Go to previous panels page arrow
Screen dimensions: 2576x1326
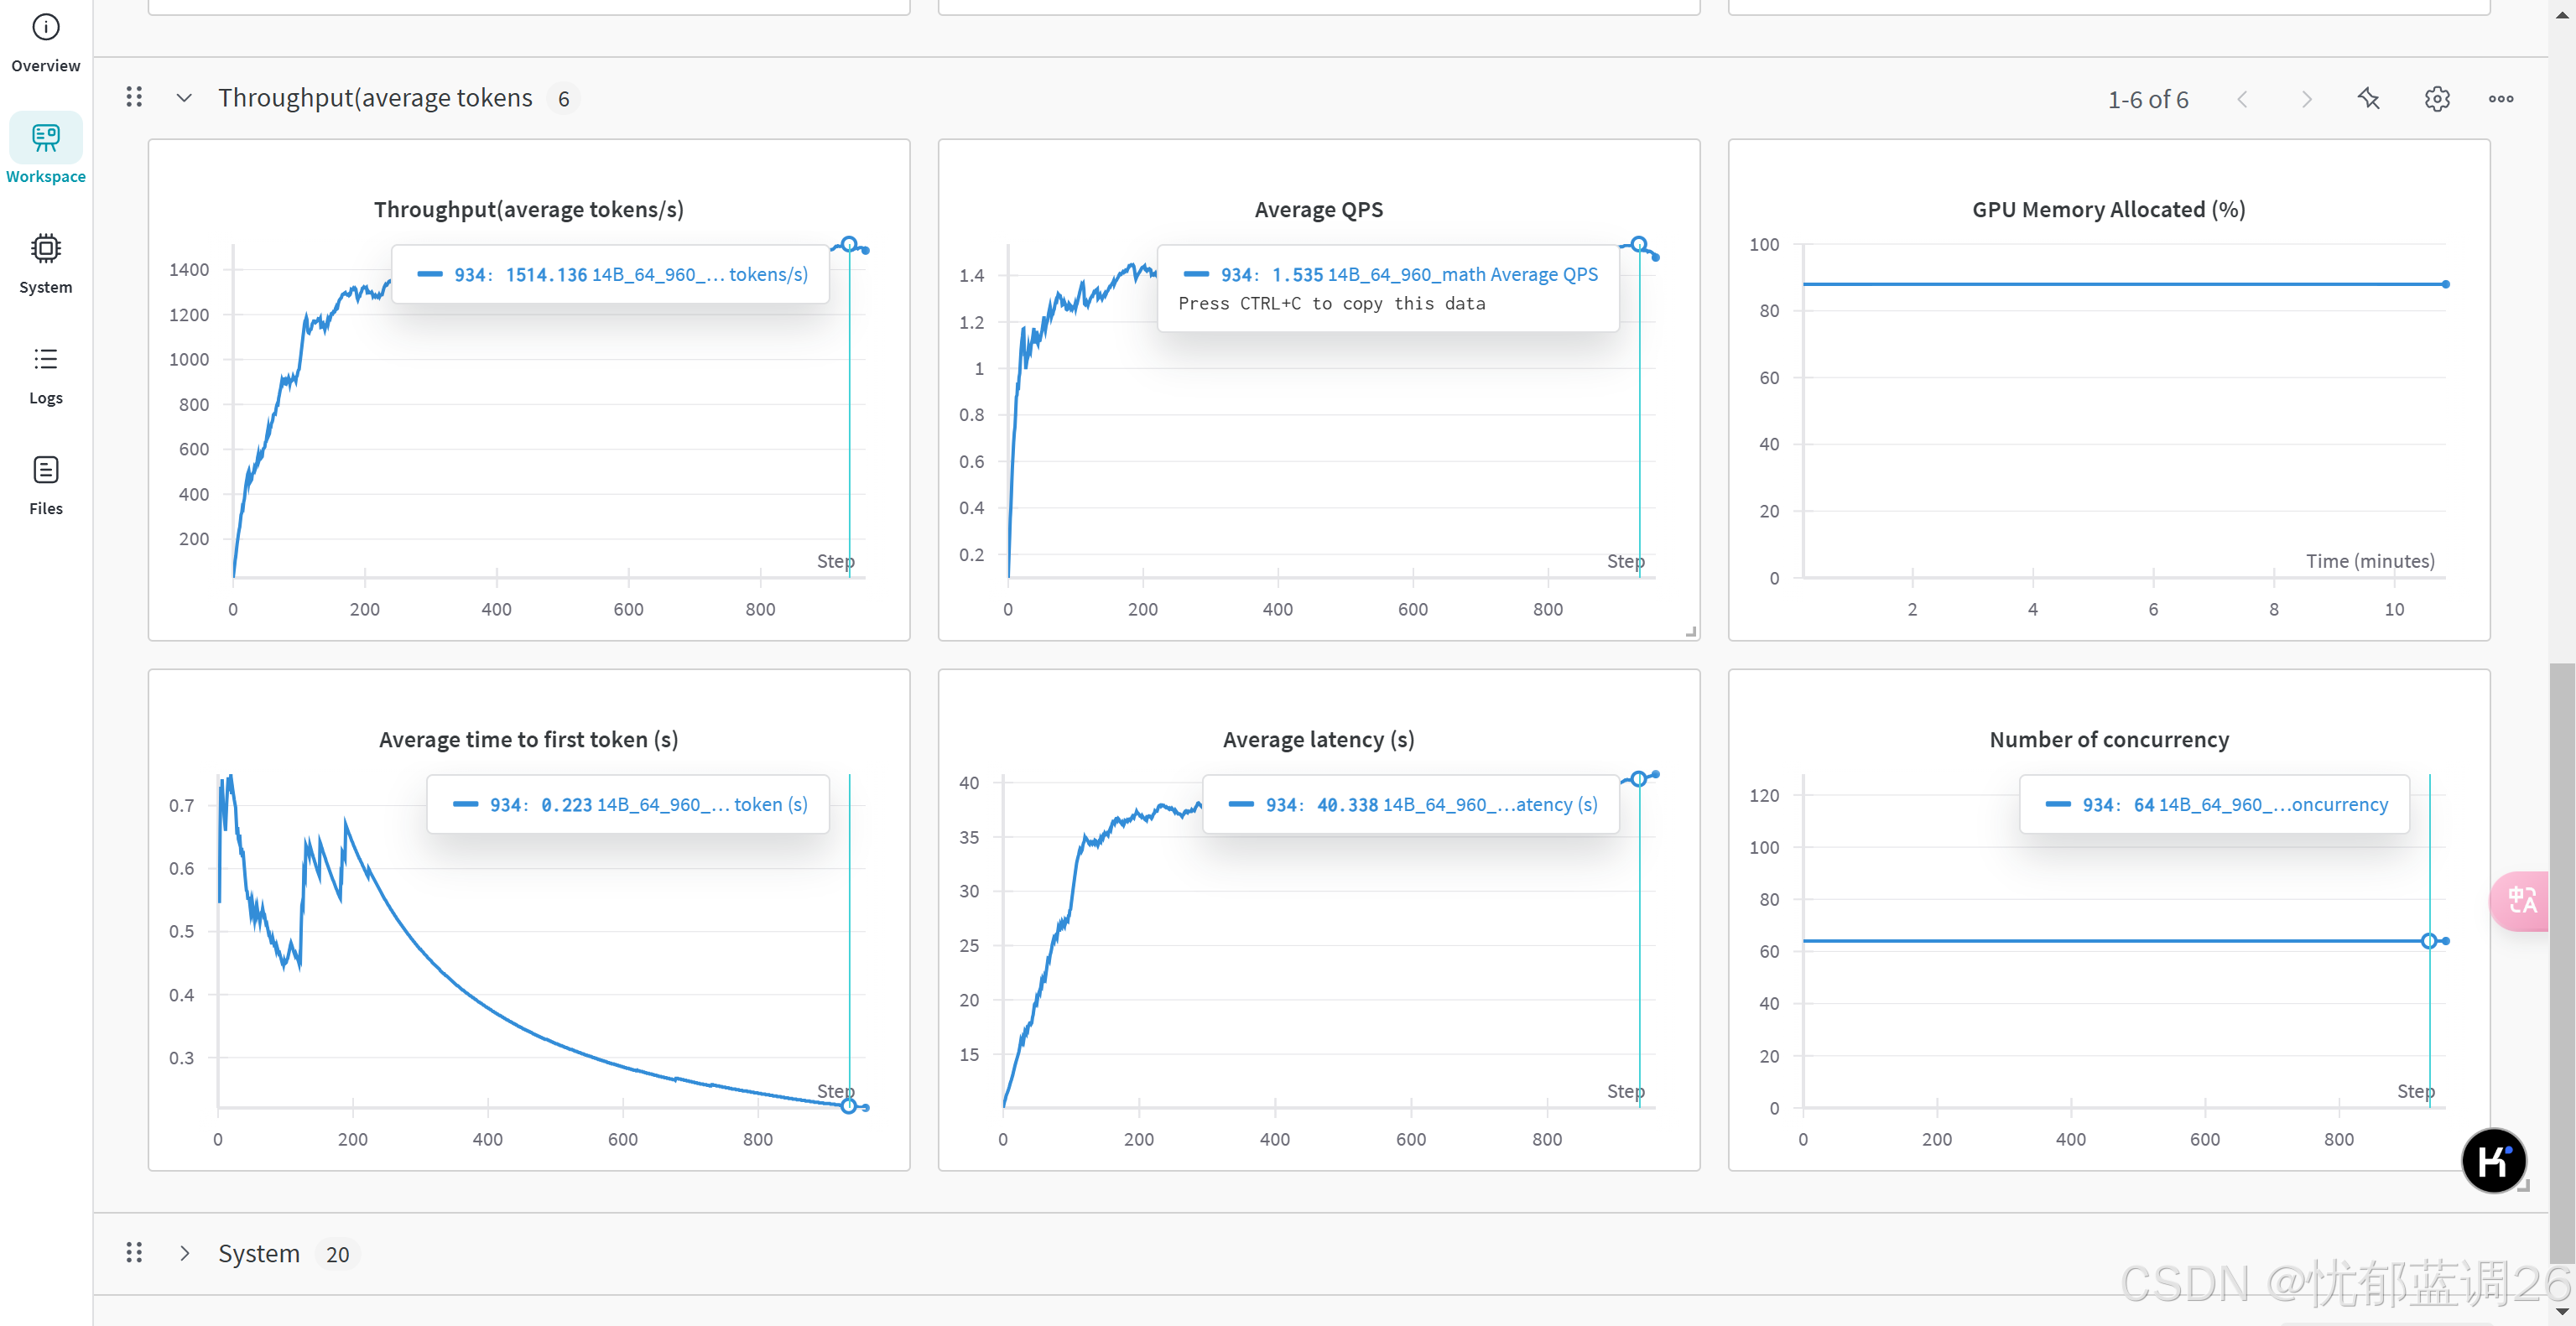tap(2242, 99)
